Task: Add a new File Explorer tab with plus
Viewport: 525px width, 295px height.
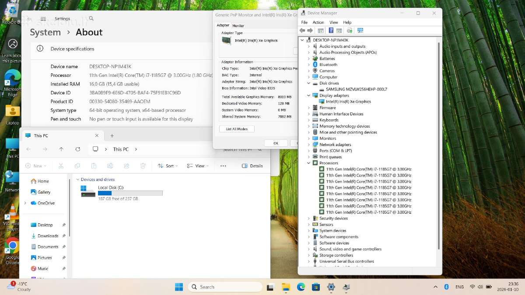Action: [112, 135]
